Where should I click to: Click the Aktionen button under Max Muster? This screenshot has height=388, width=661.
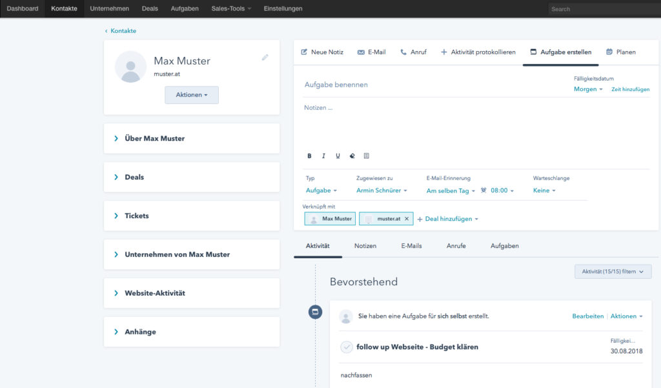192,95
